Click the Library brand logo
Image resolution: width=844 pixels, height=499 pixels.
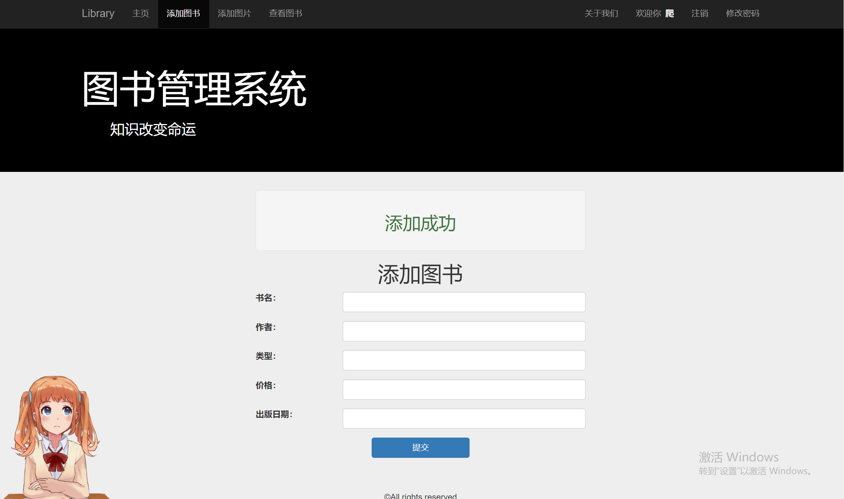[x=98, y=13]
